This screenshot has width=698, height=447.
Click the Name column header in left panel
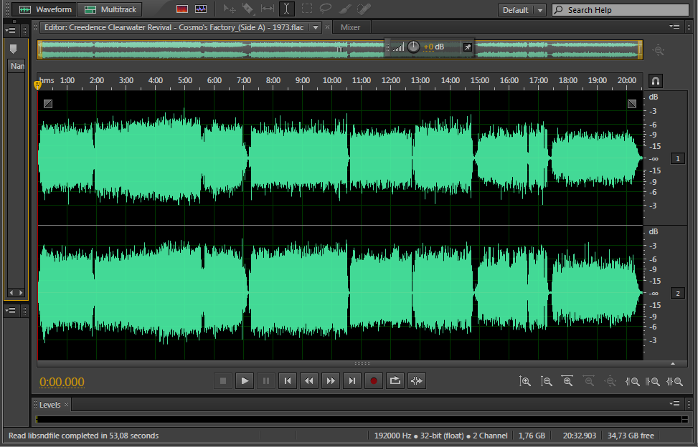point(16,66)
